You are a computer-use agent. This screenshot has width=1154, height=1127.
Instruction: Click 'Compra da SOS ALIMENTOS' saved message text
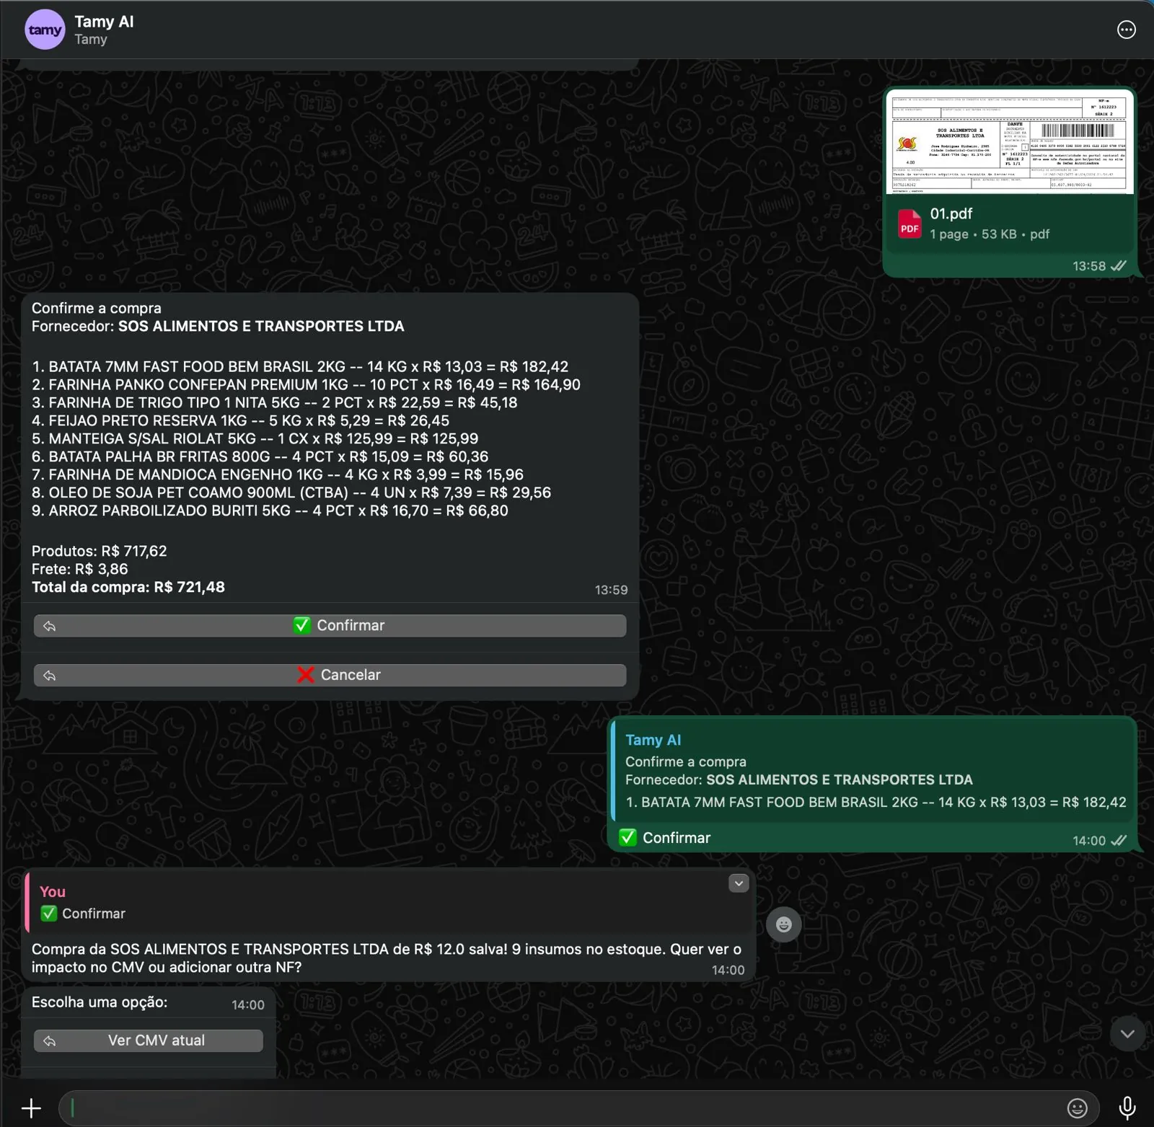point(387,958)
